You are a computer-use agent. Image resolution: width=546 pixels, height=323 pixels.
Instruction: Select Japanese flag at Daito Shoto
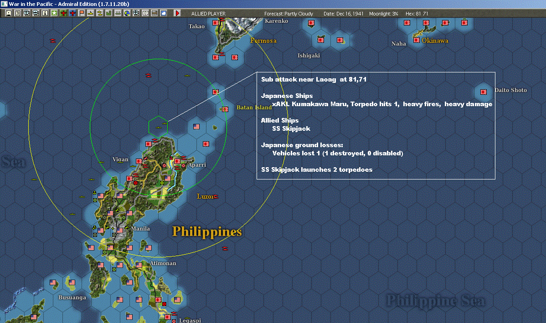(x=483, y=92)
